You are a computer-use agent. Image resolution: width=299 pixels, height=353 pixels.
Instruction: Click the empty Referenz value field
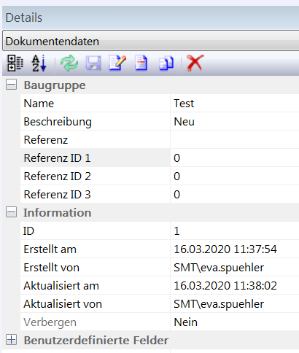(235, 140)
